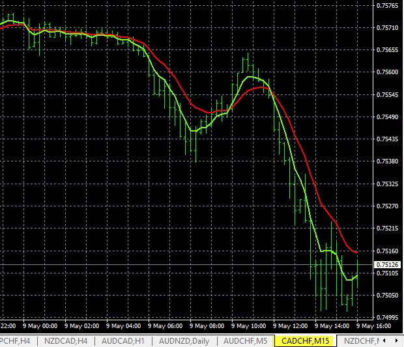Click the 9 May 06:00 time label
Image resolution: width=404 pixels, height=347 pixels.
tap(166, 326)
